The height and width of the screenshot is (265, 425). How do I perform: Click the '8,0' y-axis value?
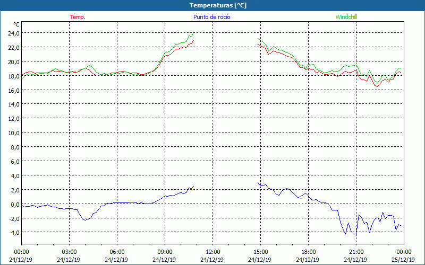15,148
